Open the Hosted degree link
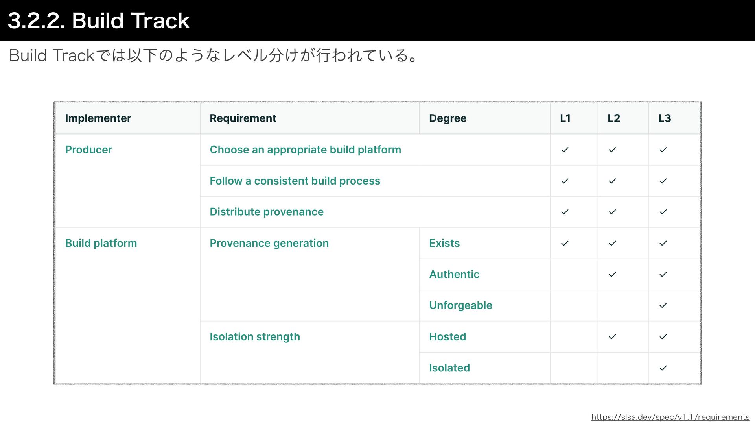 pos(447,337)
